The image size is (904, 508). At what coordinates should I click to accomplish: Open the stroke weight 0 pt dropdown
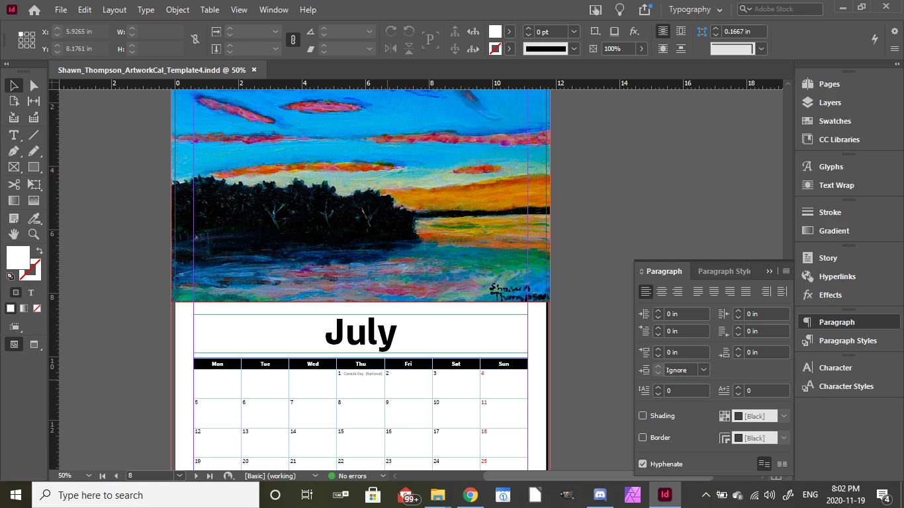pos(574,32)
